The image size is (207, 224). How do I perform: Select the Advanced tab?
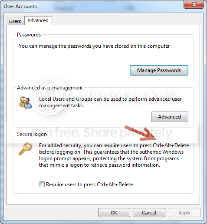38,20
